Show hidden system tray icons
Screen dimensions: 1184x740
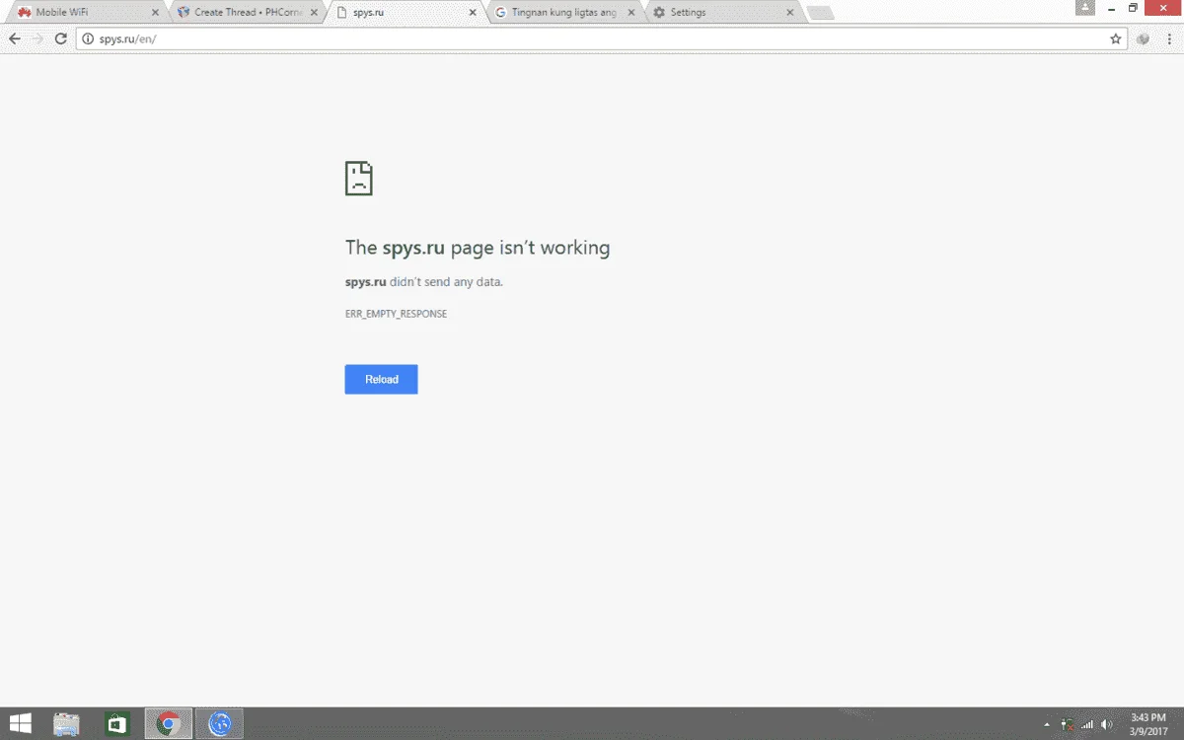tap(1048, 725)
